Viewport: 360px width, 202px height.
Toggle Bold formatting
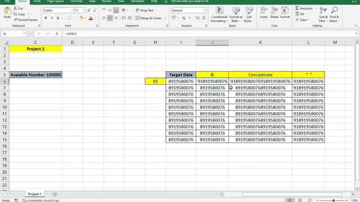click(46, 18)
